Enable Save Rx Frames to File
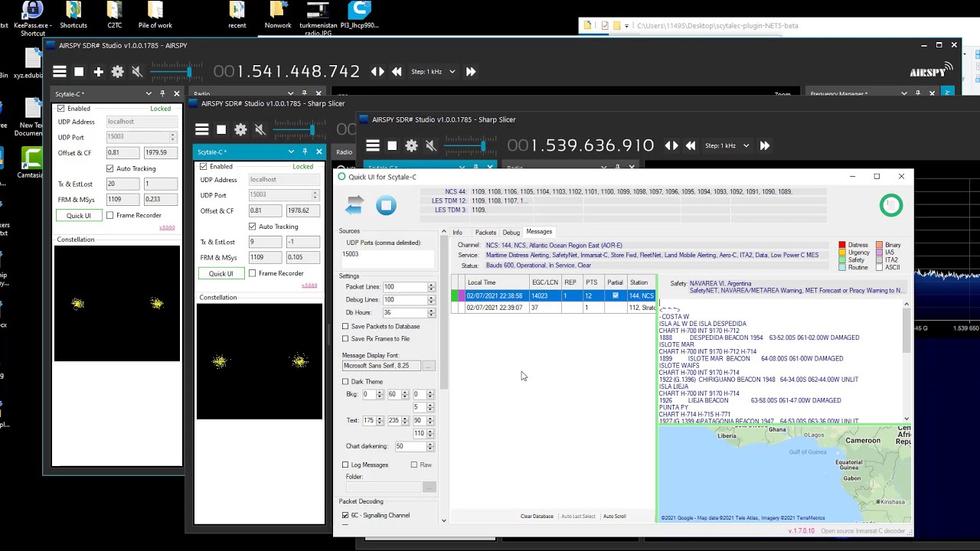 click(x=345, y=338)
